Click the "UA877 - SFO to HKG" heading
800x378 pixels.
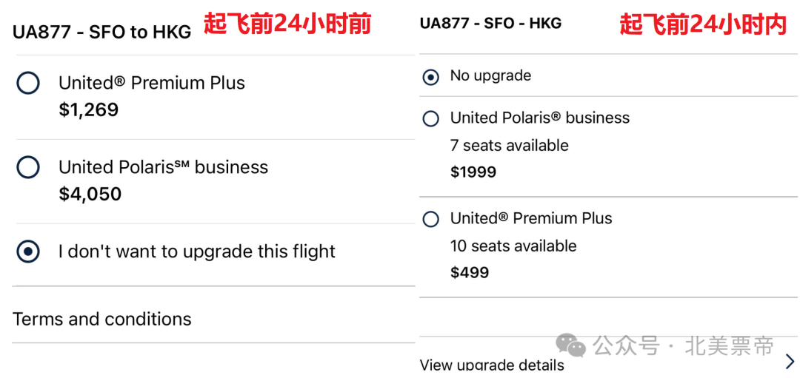click(101, 31)
